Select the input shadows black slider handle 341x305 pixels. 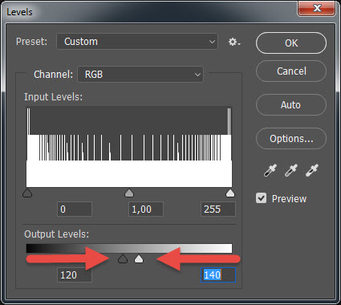tap(27, 193)
